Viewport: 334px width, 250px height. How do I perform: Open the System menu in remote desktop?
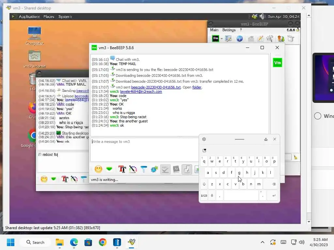pos(65,17)
